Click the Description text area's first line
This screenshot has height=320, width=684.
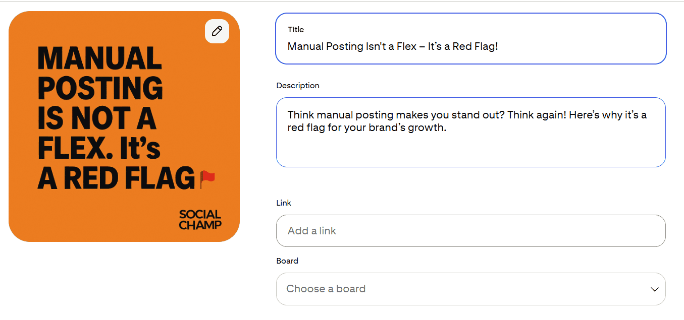[467, 115]
